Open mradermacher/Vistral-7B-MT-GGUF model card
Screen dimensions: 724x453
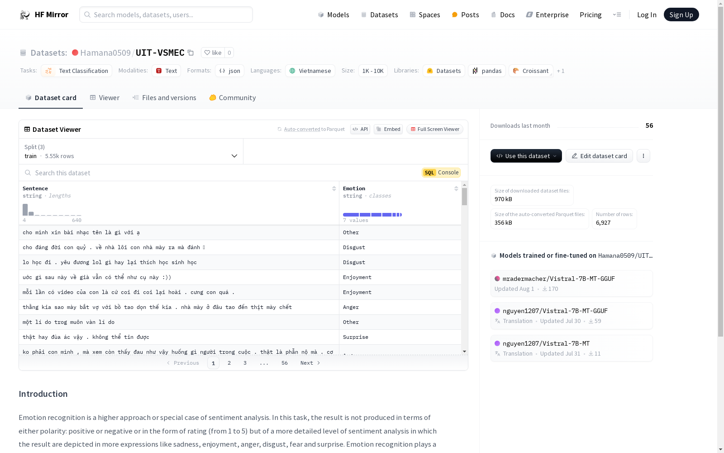click(x=572, y=284)
